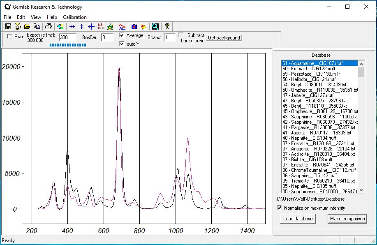This screenshot has height=245, width=377.
Task: Click the database list scrollbar thumb
Action: pos(361,72)
